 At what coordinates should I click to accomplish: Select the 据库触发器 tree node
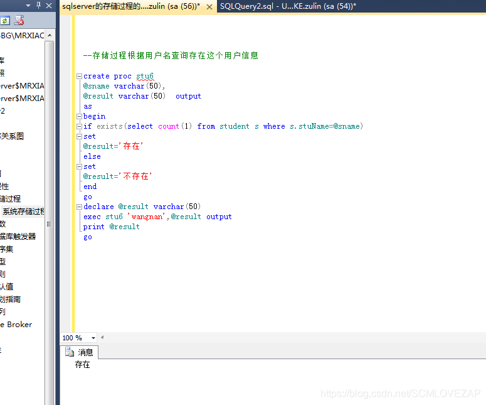[x=18, y=237]
